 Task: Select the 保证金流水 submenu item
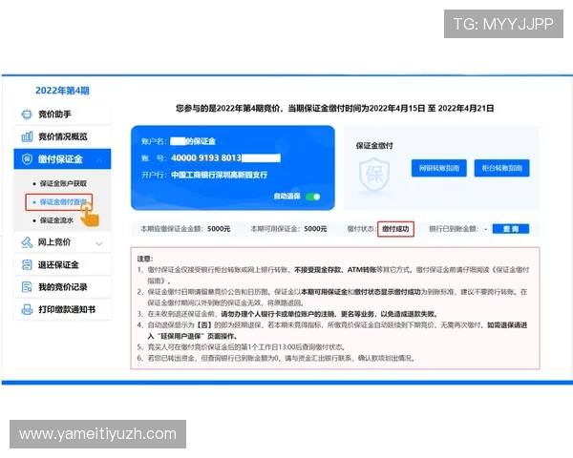click(56, 220)
